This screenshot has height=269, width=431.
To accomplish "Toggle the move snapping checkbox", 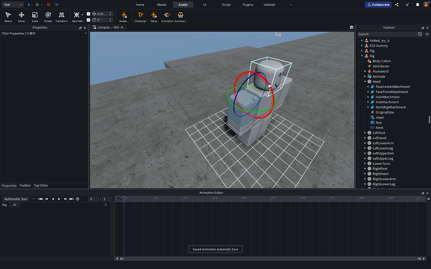I will 88,14.
